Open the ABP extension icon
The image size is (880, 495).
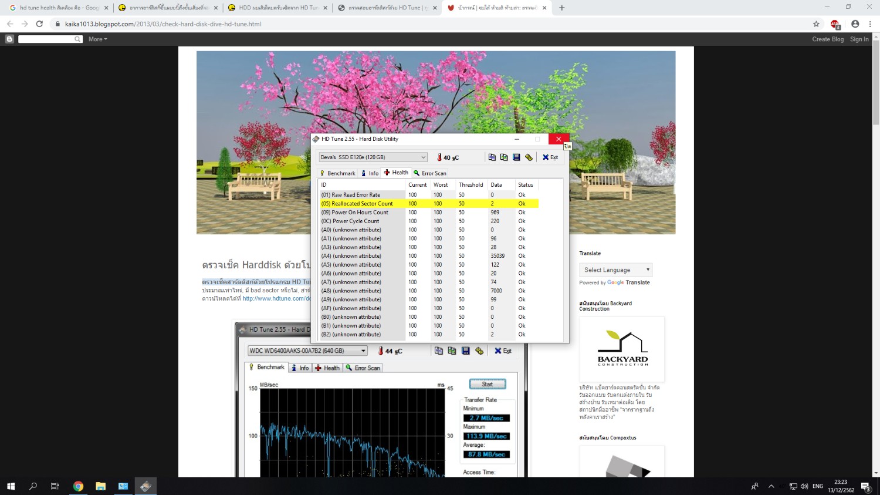[835, 24]
